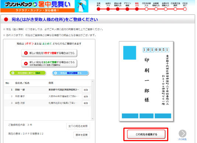Return to the デザイン確認 step circle
Screen dimensions: 197x143
[127, 9]
